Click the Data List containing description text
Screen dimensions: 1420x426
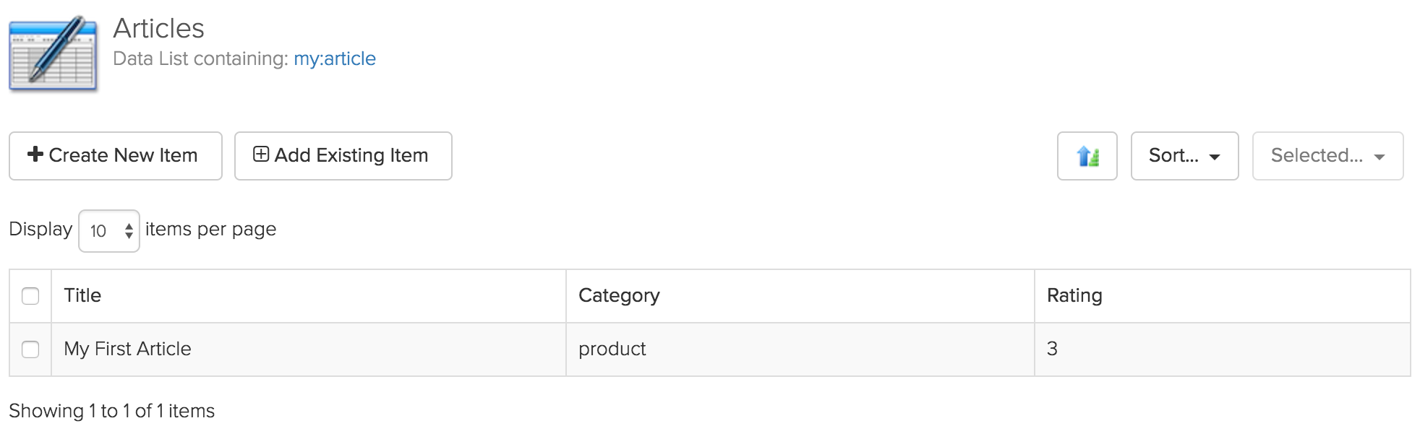(200, 58)
